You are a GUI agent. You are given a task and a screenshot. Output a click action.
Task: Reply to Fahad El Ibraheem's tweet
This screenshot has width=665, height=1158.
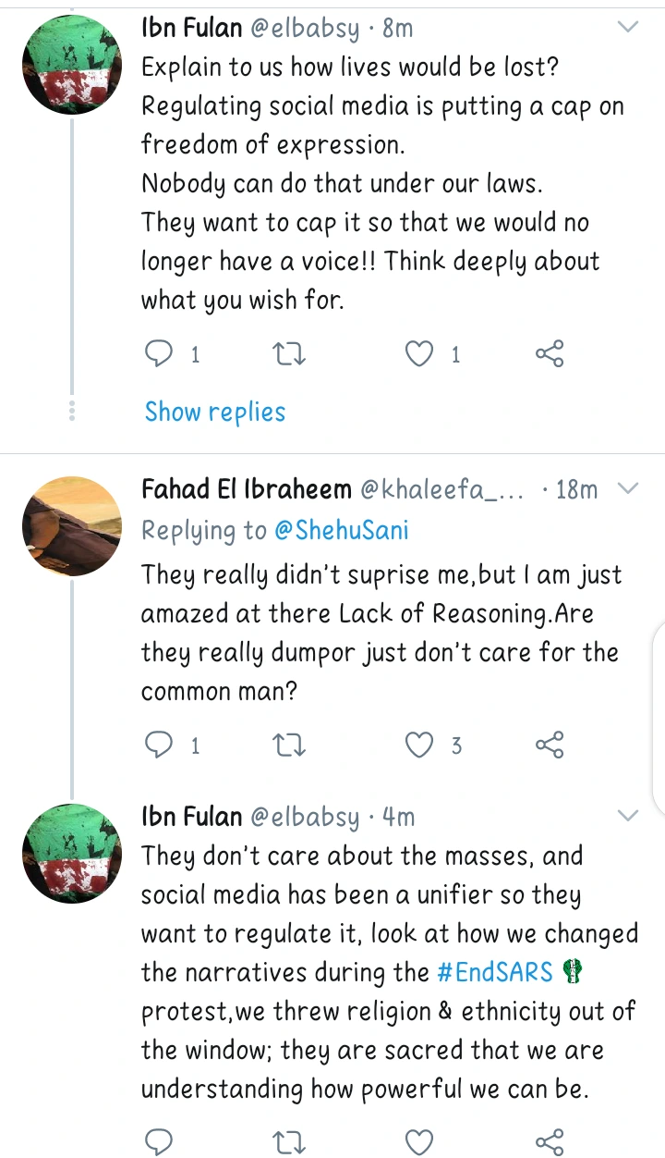[x=160, y=745]
